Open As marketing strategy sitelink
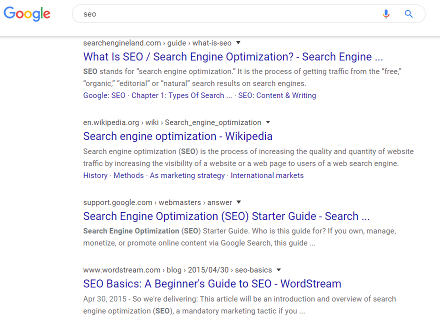440x326 pixels. click(x=187, y=175)
